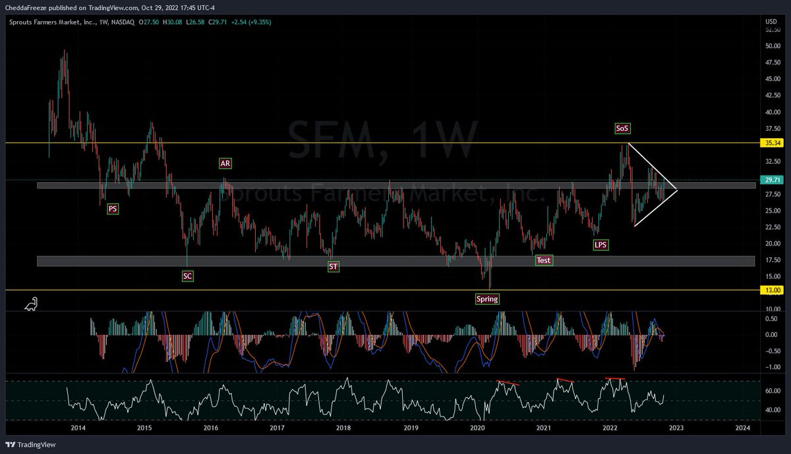Click the ST annotation label
This screenshot has width=791, height=454.
click(x=332, y=266)
